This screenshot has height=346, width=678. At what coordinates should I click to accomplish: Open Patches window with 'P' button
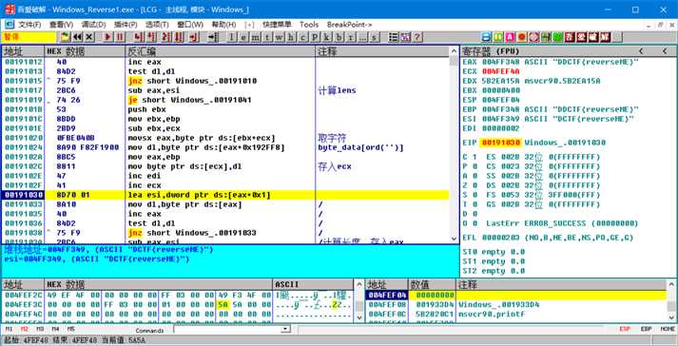point(315,37)
